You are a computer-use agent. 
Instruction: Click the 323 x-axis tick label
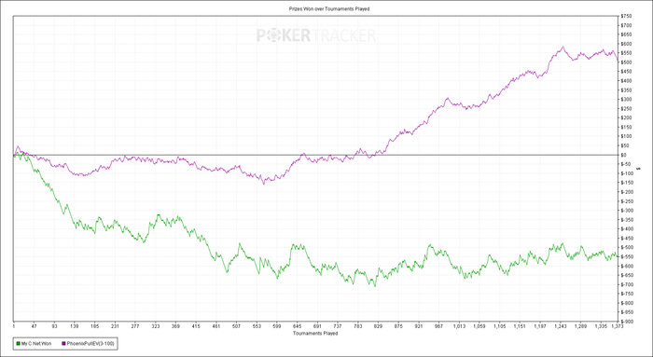click(156, 327)
